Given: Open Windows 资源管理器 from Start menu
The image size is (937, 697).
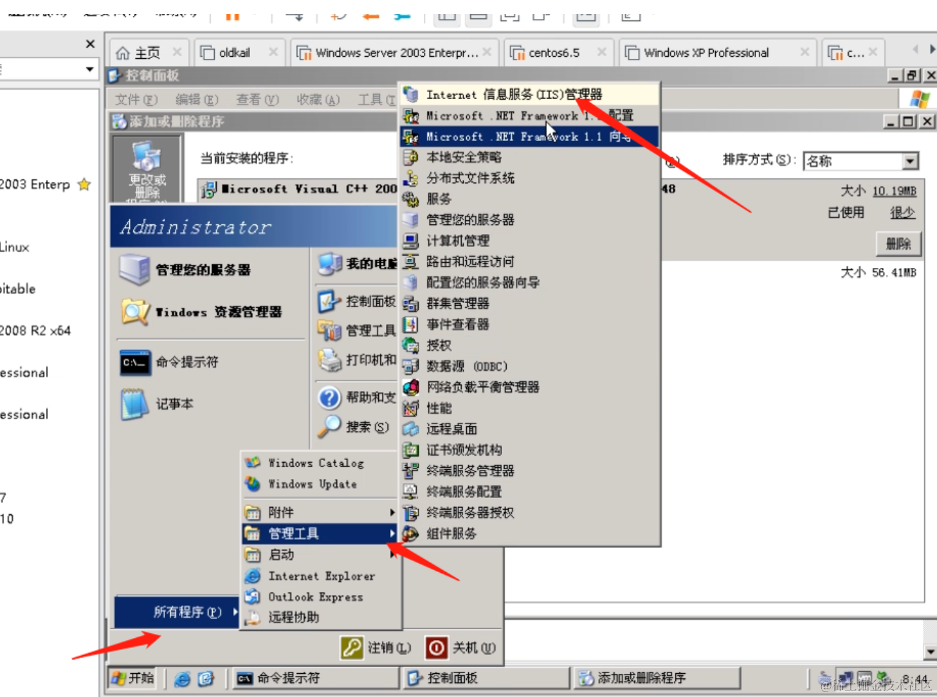Looking at the screenshot, I should 210,312.
